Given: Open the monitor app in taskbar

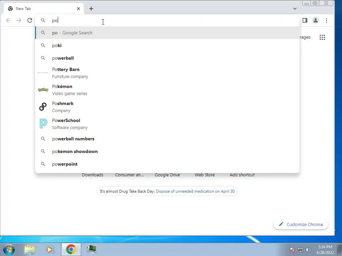Looking at the screenshot, I should coord(92,249).
